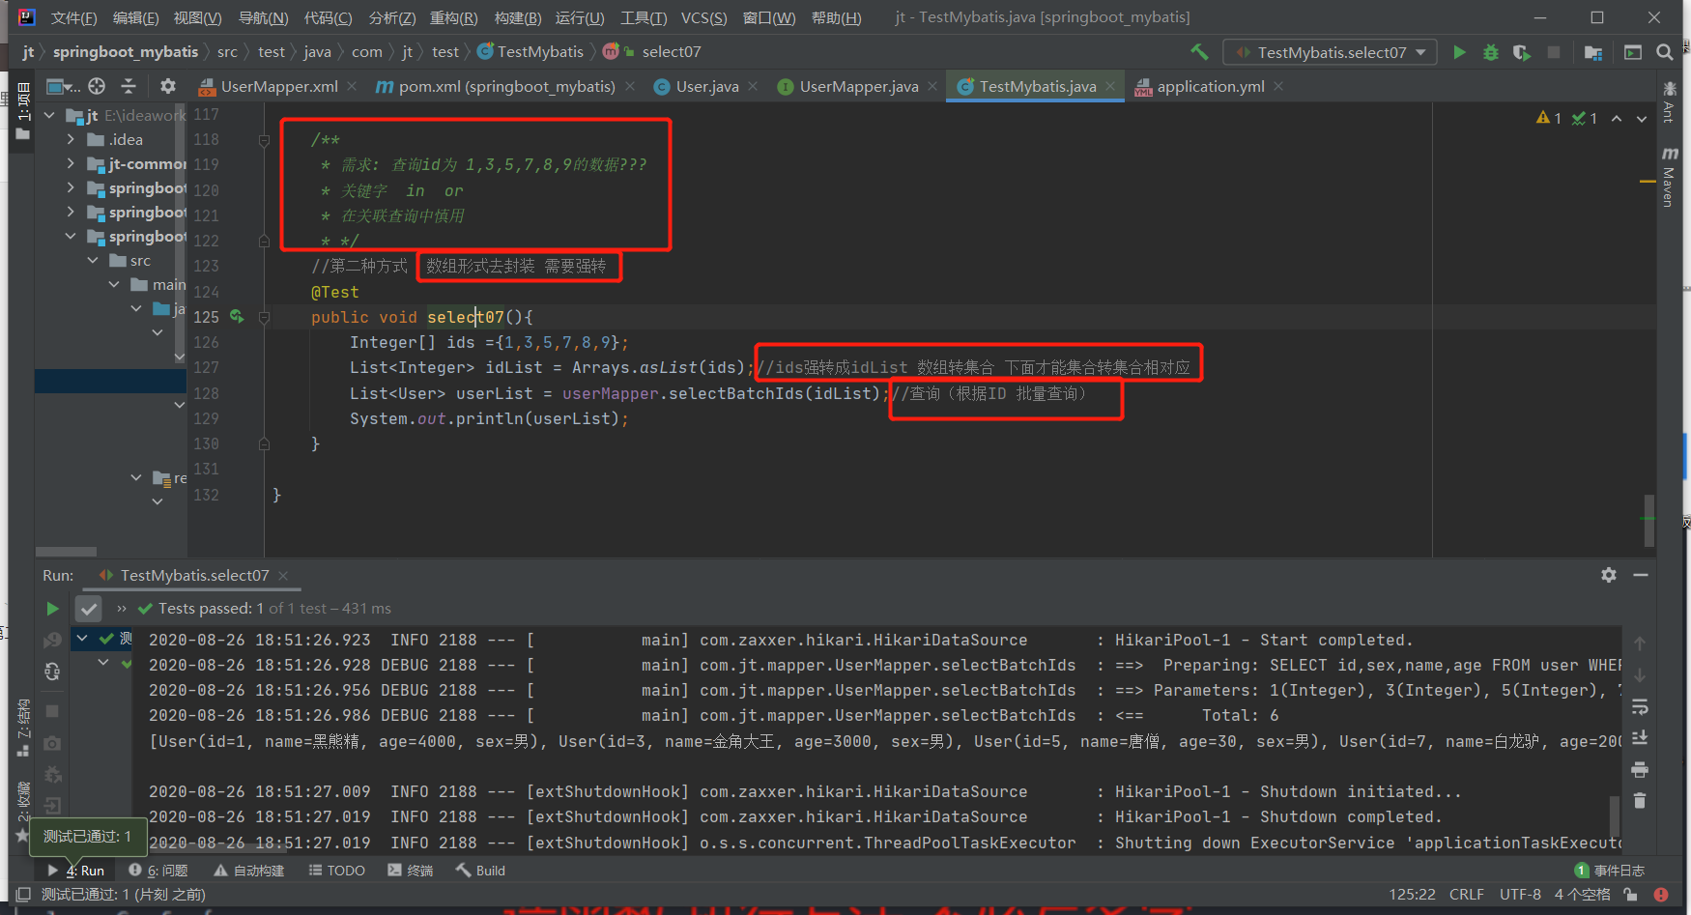
Task: Fold the javadoc comment at line 118
Action: [264, 140]
